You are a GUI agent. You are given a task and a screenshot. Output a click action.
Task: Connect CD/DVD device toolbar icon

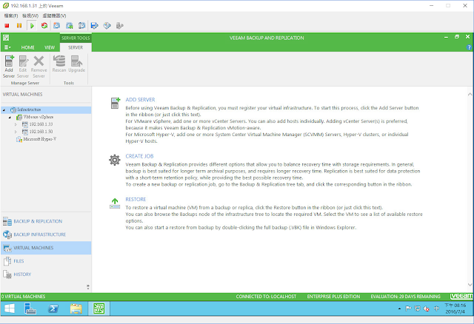coord(107,26)
